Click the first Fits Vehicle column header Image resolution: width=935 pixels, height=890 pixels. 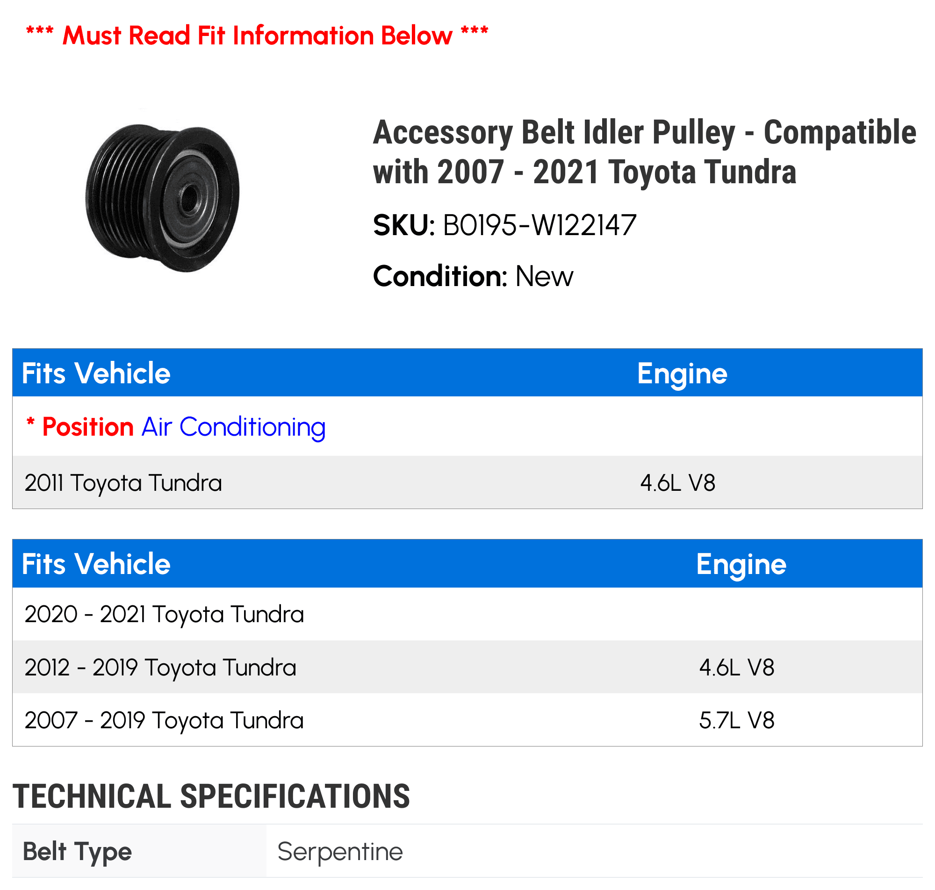(x=96, y=373)
